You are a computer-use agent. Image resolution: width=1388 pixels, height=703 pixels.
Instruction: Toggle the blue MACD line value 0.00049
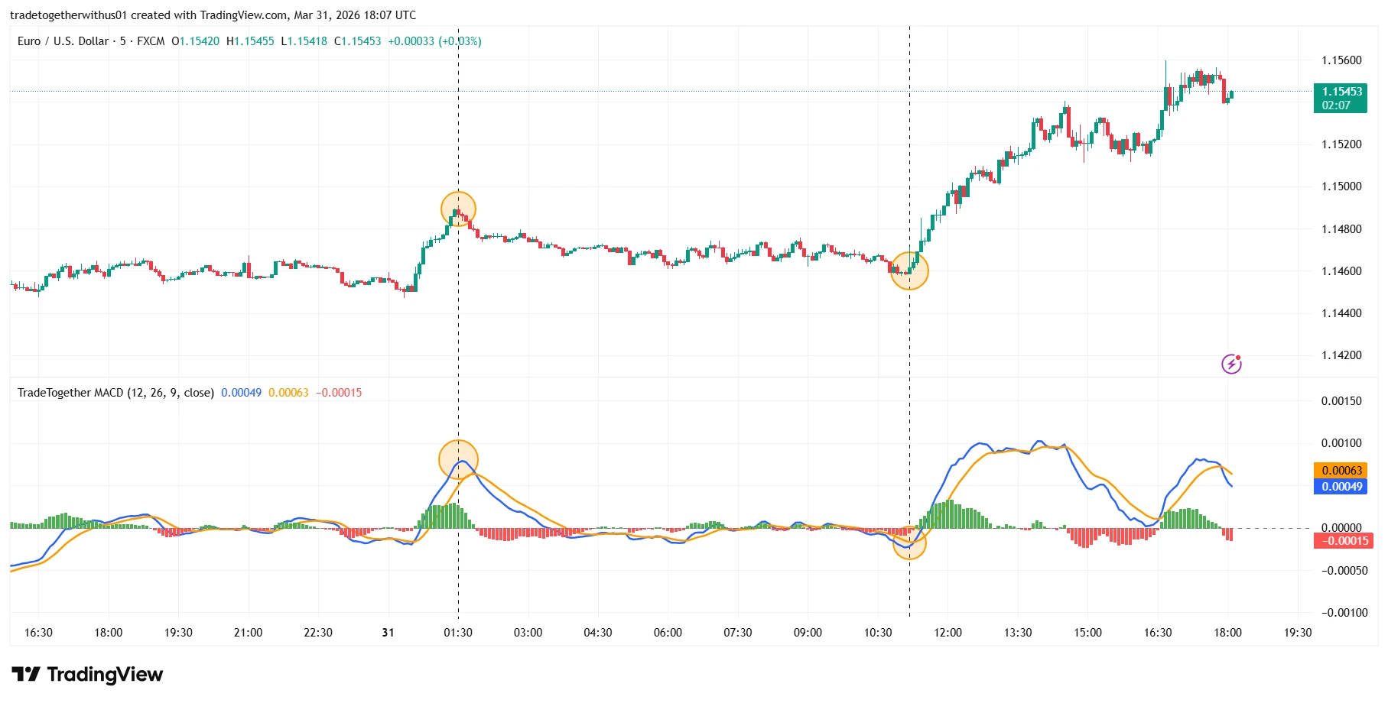coord(241,392)
